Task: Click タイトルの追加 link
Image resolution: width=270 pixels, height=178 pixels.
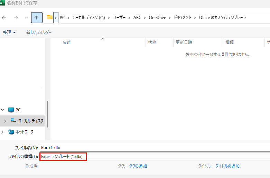Action: pos(227,166)
